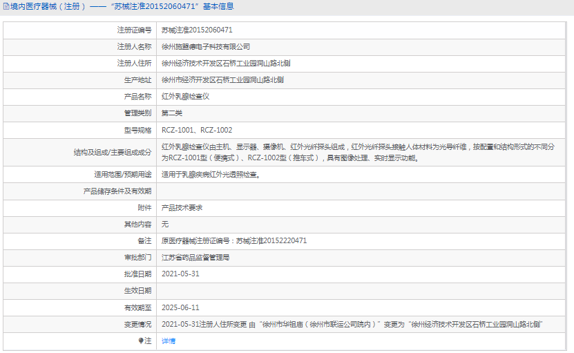Click intended use text 适用于乳腺疾病红外光透照检查
Image resolution: width=574 pixels, height=353 pixels.
pyautogui.click(x=211, y=175)
